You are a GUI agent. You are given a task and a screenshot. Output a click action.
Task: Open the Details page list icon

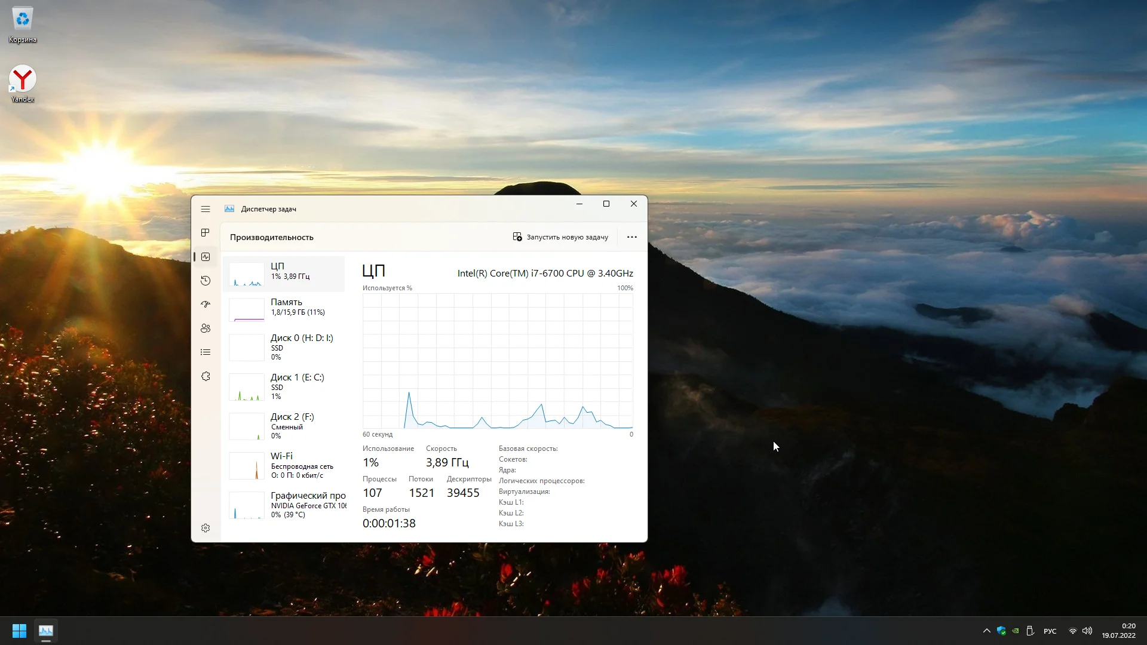pos(206,352)
